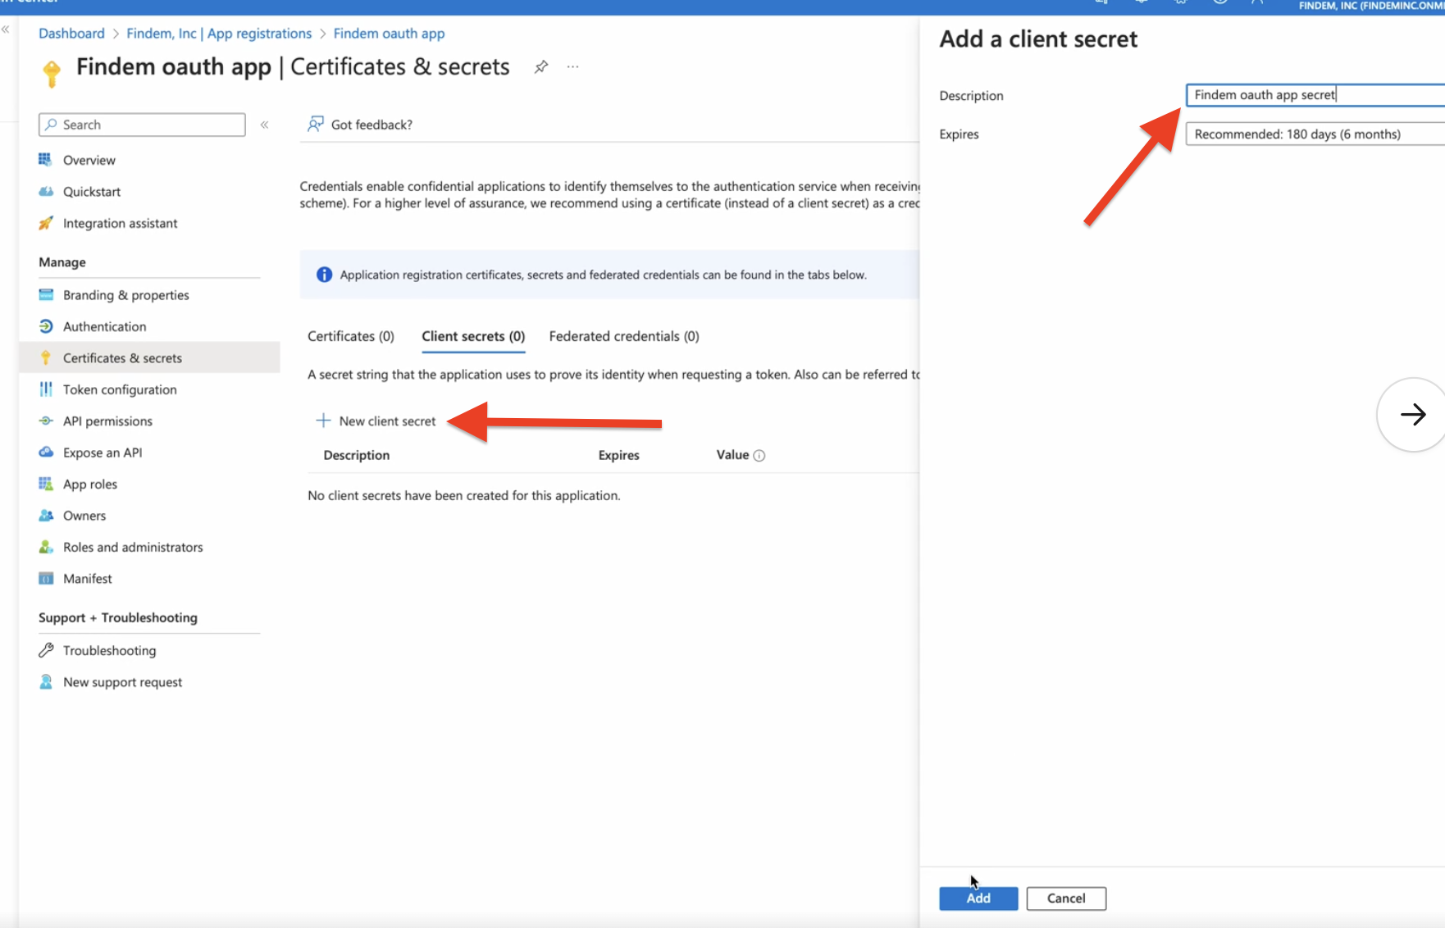Collapse the sidebar with double chevron
1445x928 pixels.
tap(264, 125)
